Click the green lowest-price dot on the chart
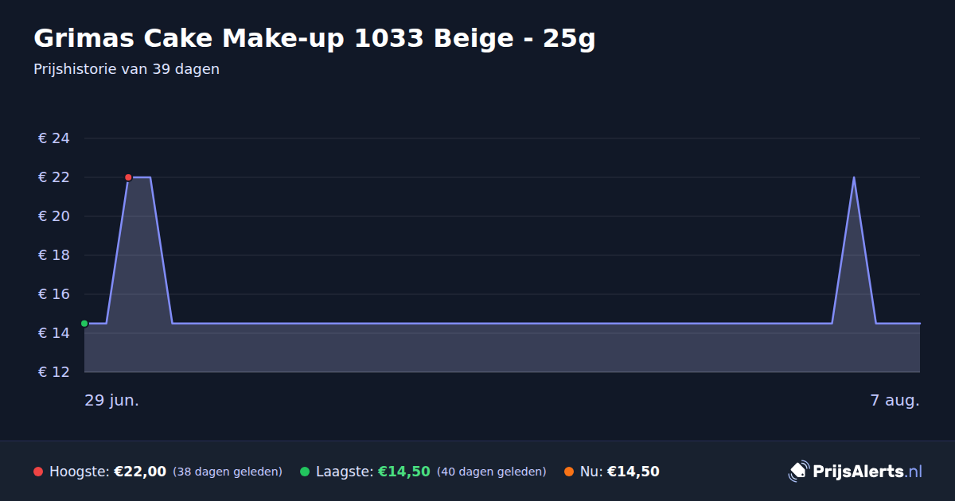 click(x=84, y=324)
